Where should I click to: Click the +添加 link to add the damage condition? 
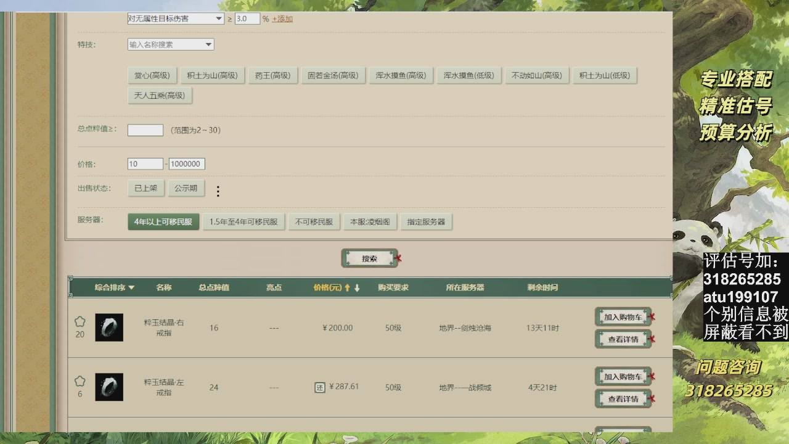[x=282, y=18]
